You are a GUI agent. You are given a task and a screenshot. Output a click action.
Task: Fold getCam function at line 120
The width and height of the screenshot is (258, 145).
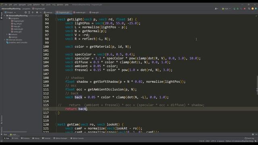pyautogui.click(x=56, y=124)
